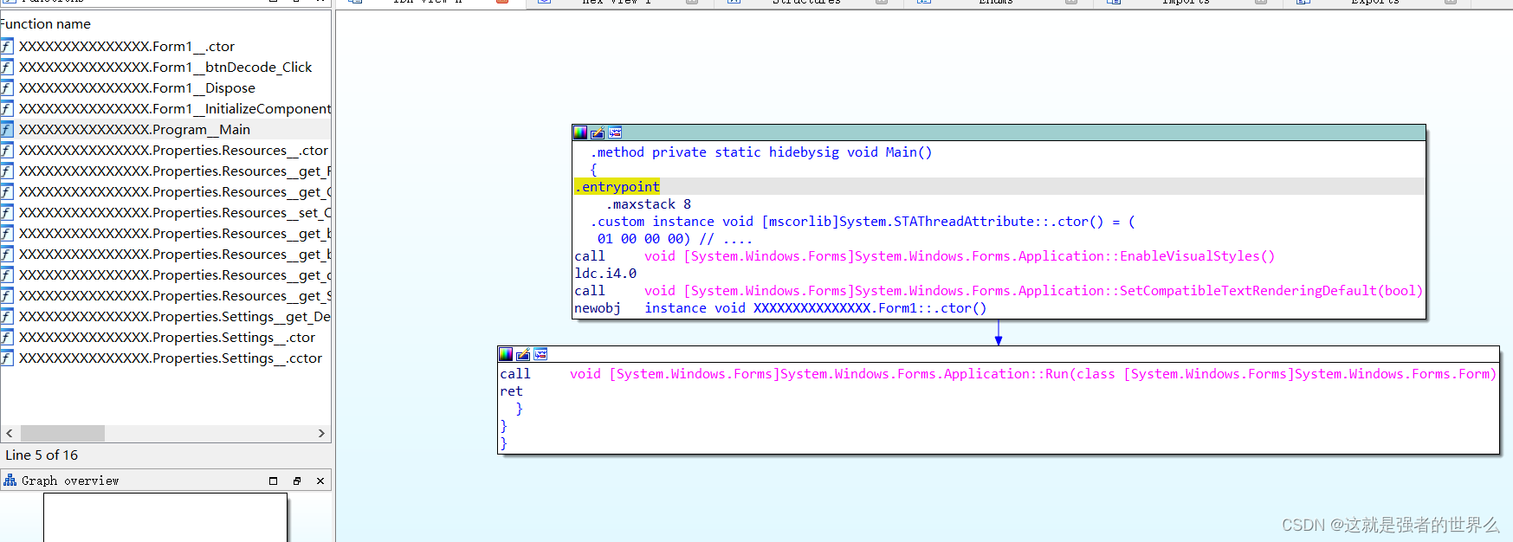Click the .method private static hidebysig line

coord(761,152)
